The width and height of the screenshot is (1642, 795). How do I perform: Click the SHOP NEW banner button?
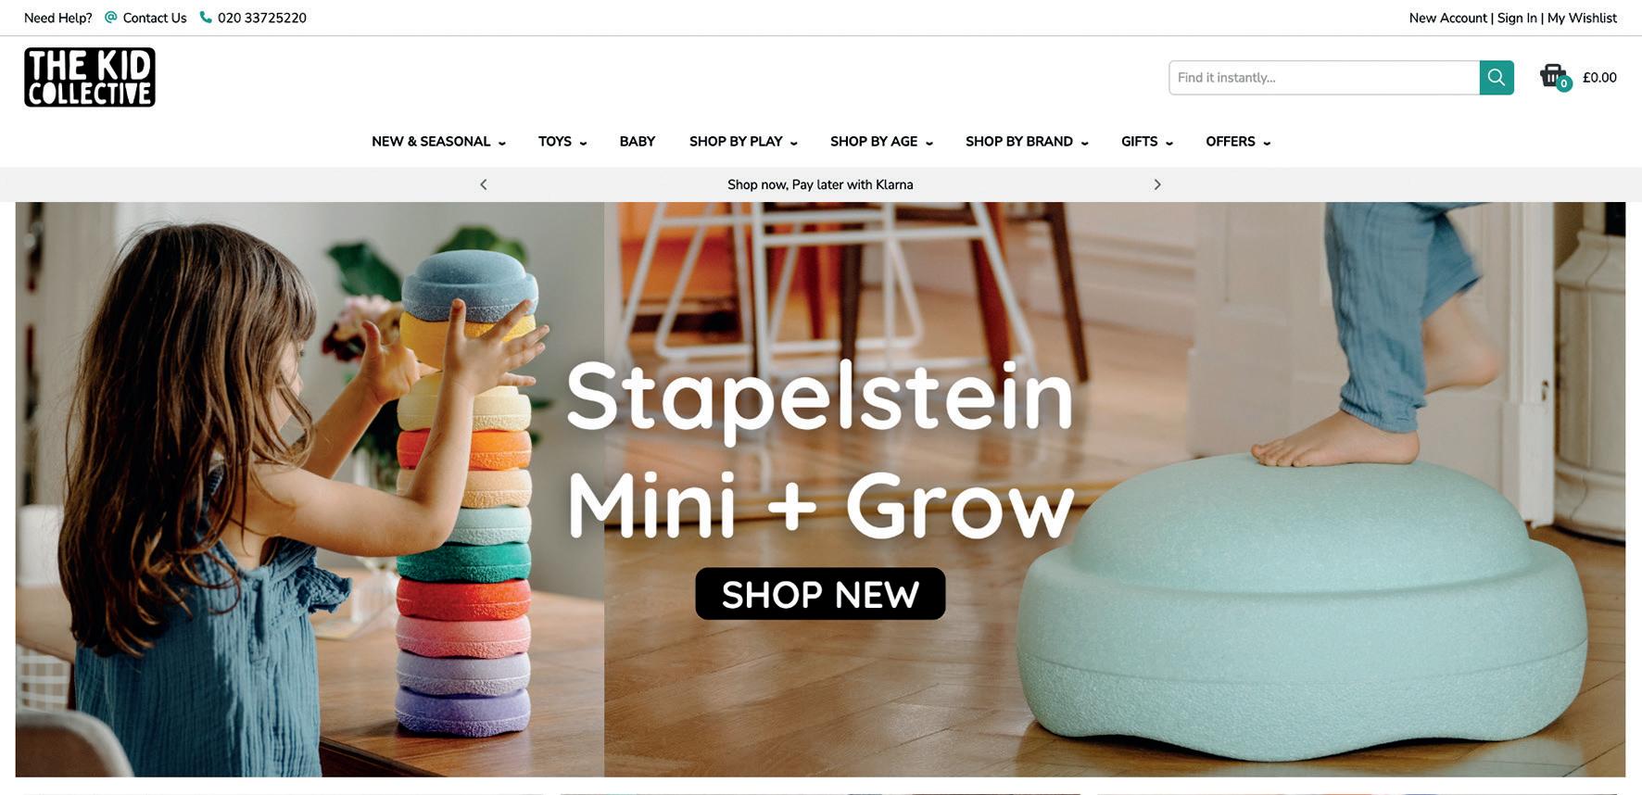pyautogui.click(x=820, y=594)
